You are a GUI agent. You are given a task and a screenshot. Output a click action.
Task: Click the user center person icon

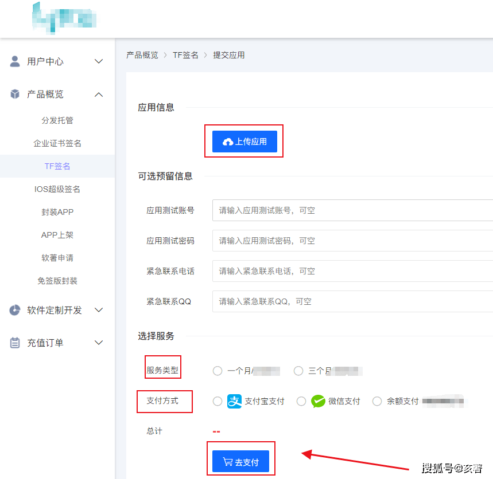click(x=15, y=61)
